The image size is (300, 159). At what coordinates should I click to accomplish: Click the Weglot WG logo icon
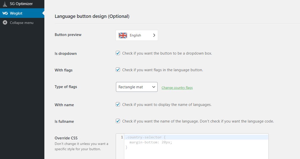pos(5,13)
